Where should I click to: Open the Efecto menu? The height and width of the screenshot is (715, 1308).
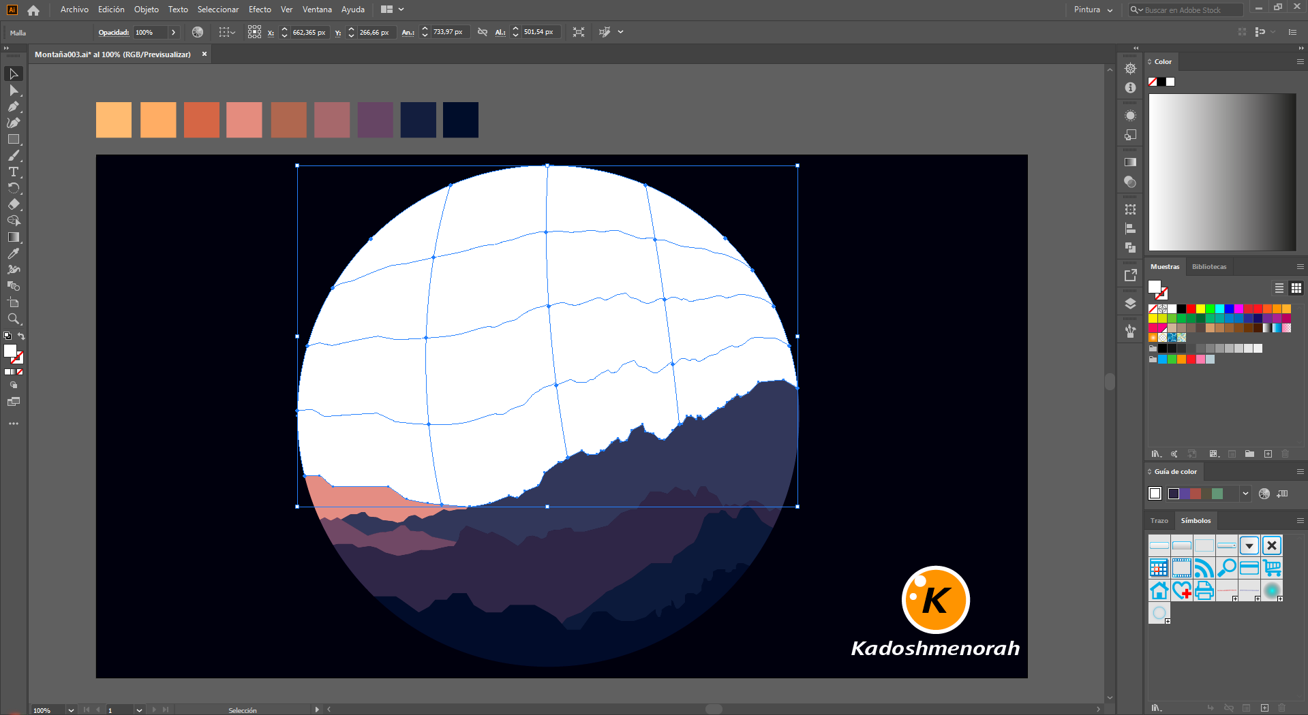tap(260, 10)
